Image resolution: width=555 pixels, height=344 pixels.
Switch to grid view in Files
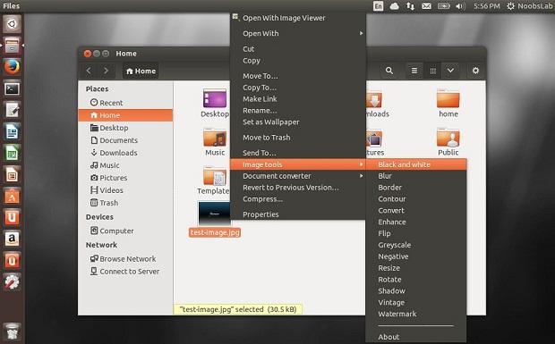tap(432, 71)
